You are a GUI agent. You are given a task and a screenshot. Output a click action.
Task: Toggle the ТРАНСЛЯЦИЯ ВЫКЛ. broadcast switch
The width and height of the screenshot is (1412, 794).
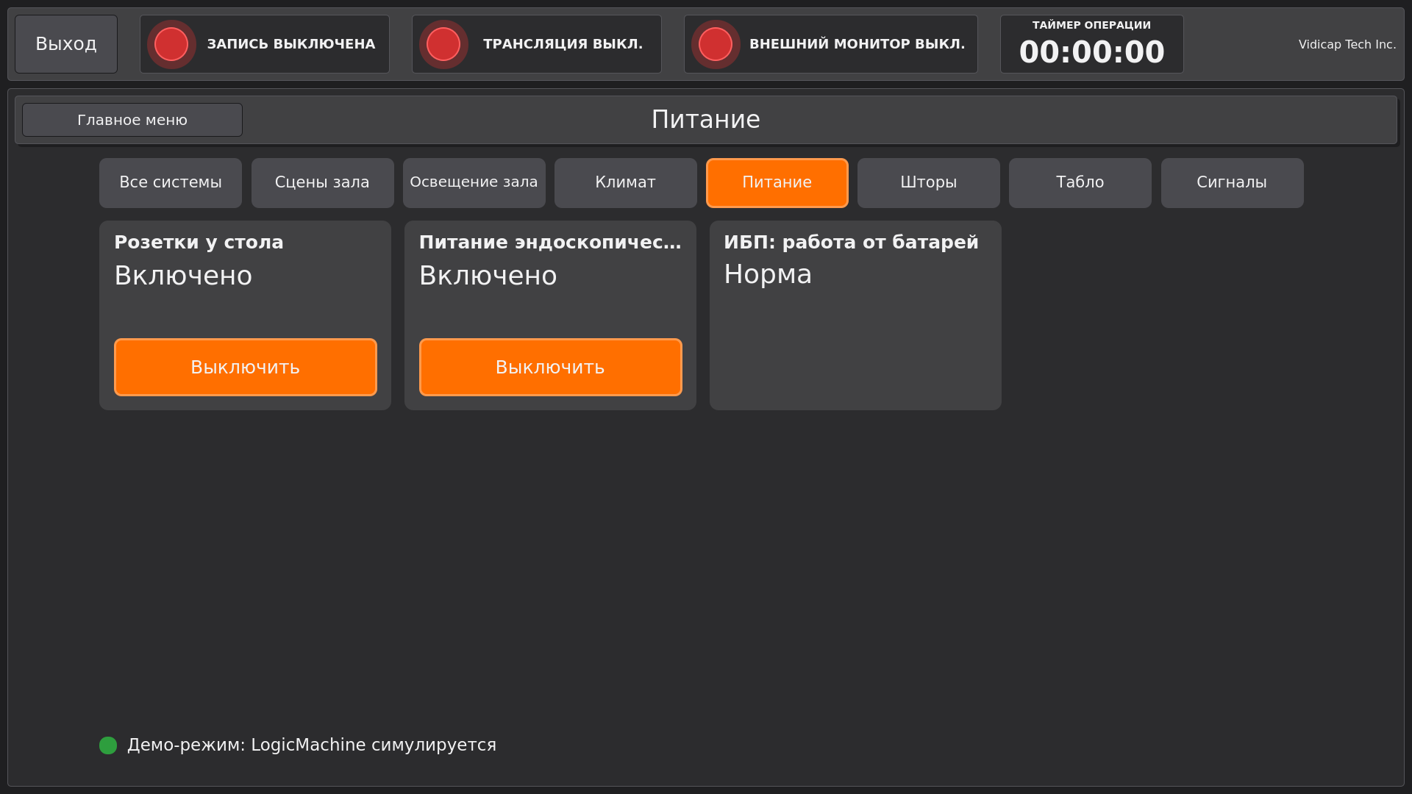(537, 44)
